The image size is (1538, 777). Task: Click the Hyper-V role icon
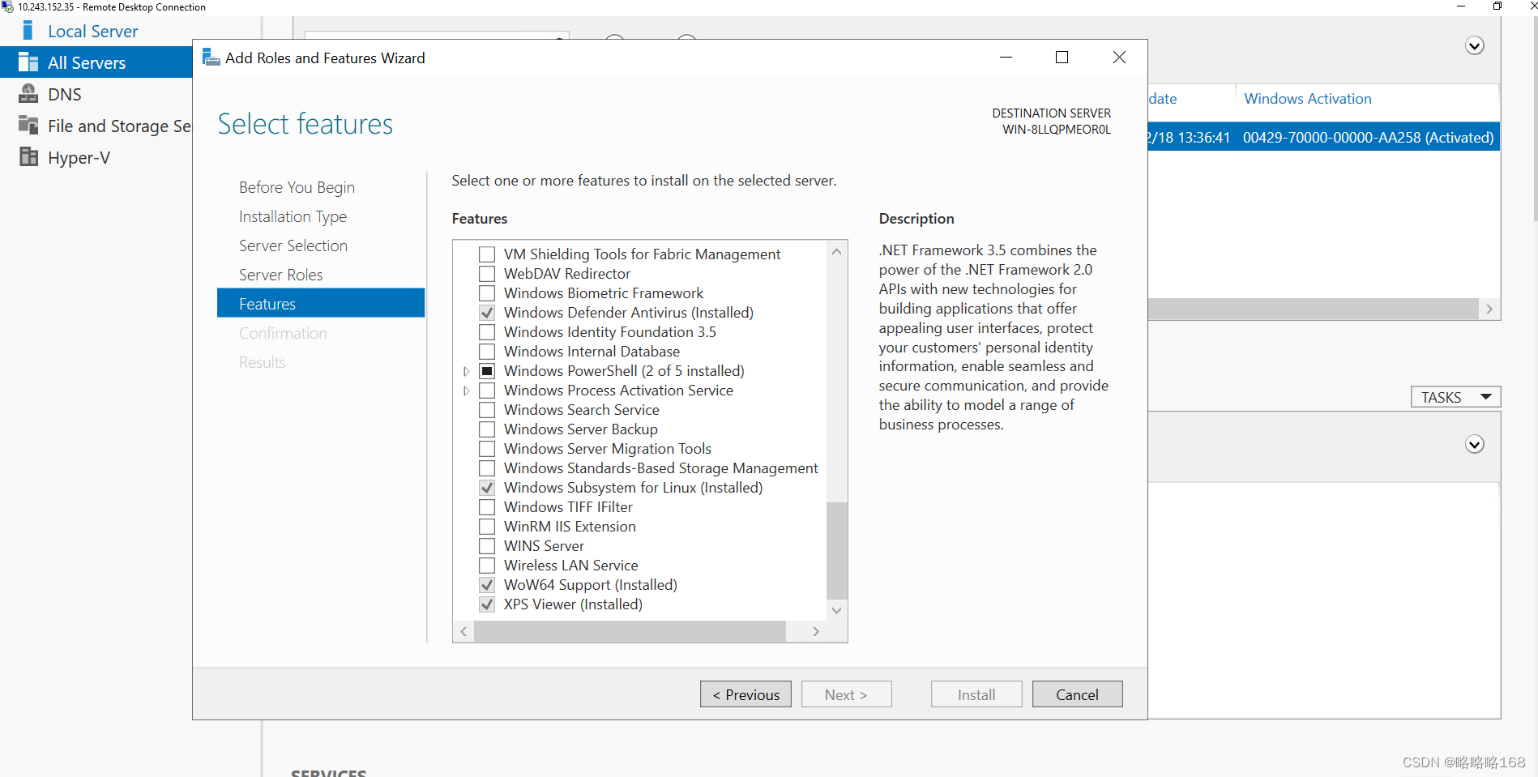pos(28,157)
